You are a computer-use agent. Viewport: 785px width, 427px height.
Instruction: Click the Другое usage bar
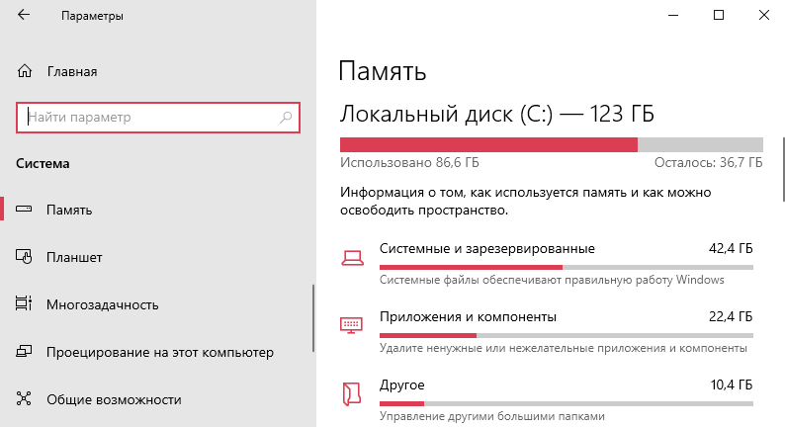[567, 403]
